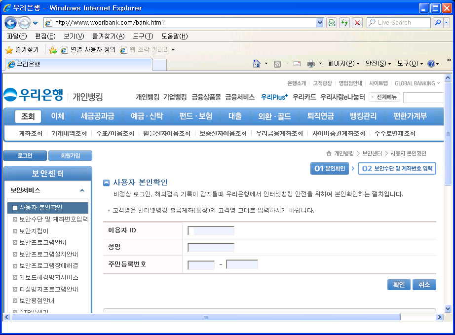The image size is (455, 335).
Task: Open the 수수료면제조회 submenu link
Action: [x=395, y=133]
